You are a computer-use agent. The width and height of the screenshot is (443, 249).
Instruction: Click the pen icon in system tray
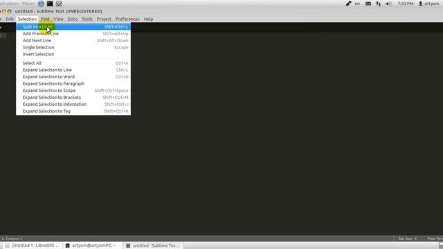click(349, 3)
